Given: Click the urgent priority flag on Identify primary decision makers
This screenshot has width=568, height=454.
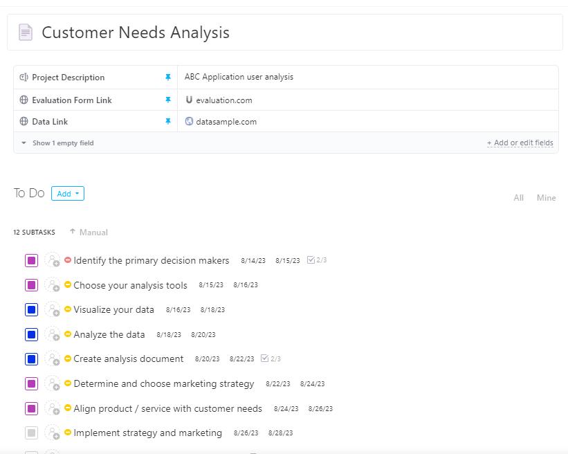Looking at the screenshot, I should 67,260.
